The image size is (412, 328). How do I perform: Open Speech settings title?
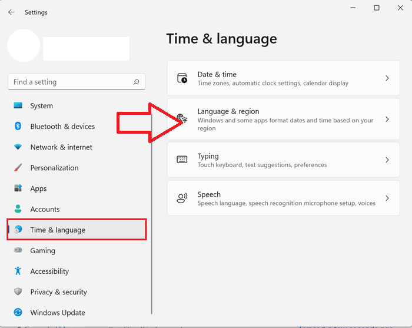click(x=209, y=194)
